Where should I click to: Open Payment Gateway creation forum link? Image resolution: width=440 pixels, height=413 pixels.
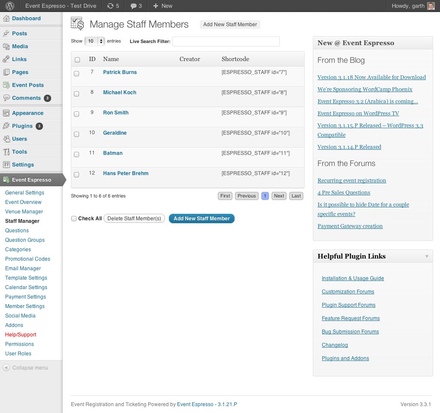[350, 226]
